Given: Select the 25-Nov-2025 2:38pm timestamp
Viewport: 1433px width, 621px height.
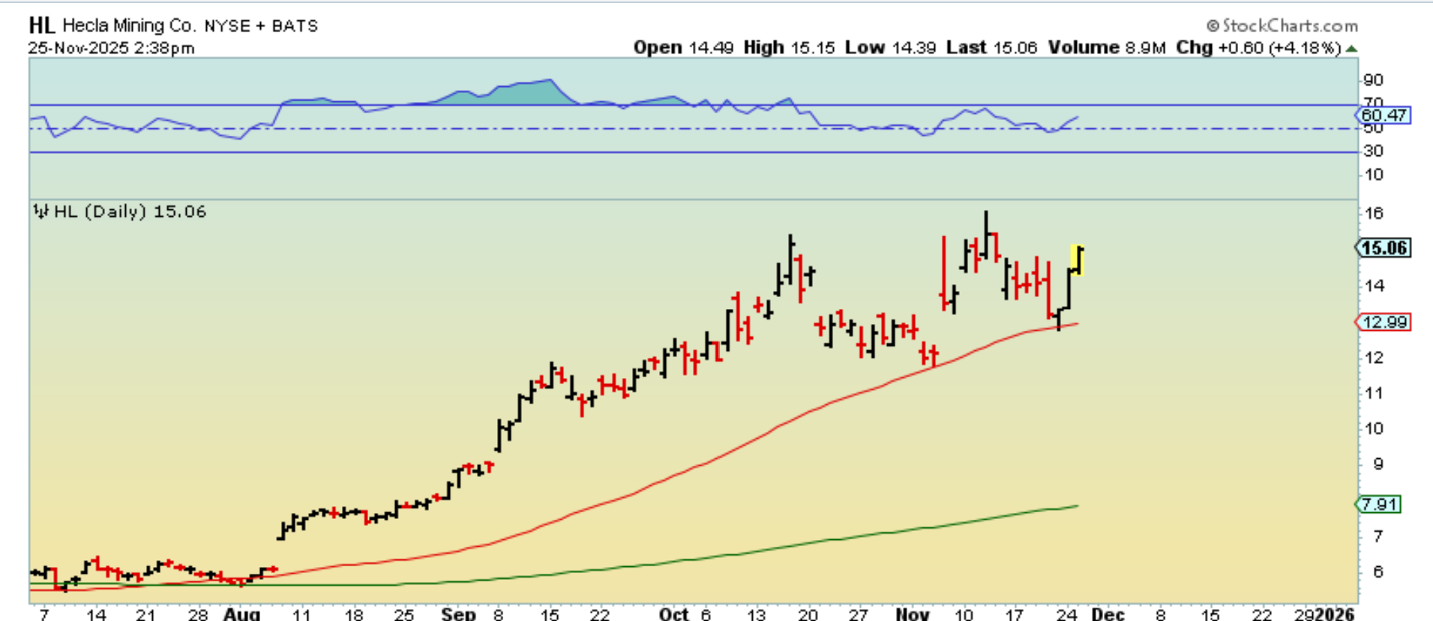Looking at the screenshot, I should coord(112,48).
